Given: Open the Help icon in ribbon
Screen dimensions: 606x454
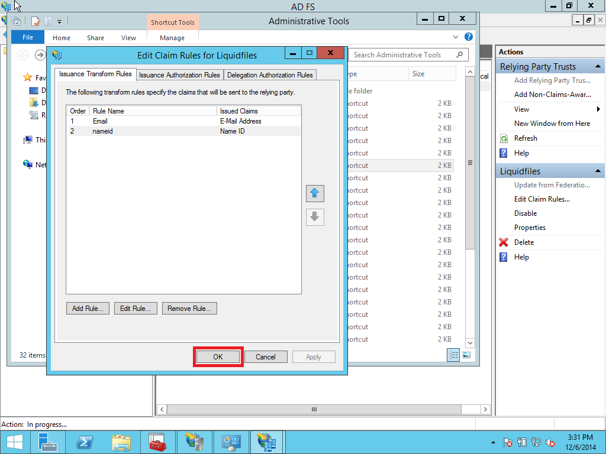Looking at the screenshot, I should tap(468, 37).
